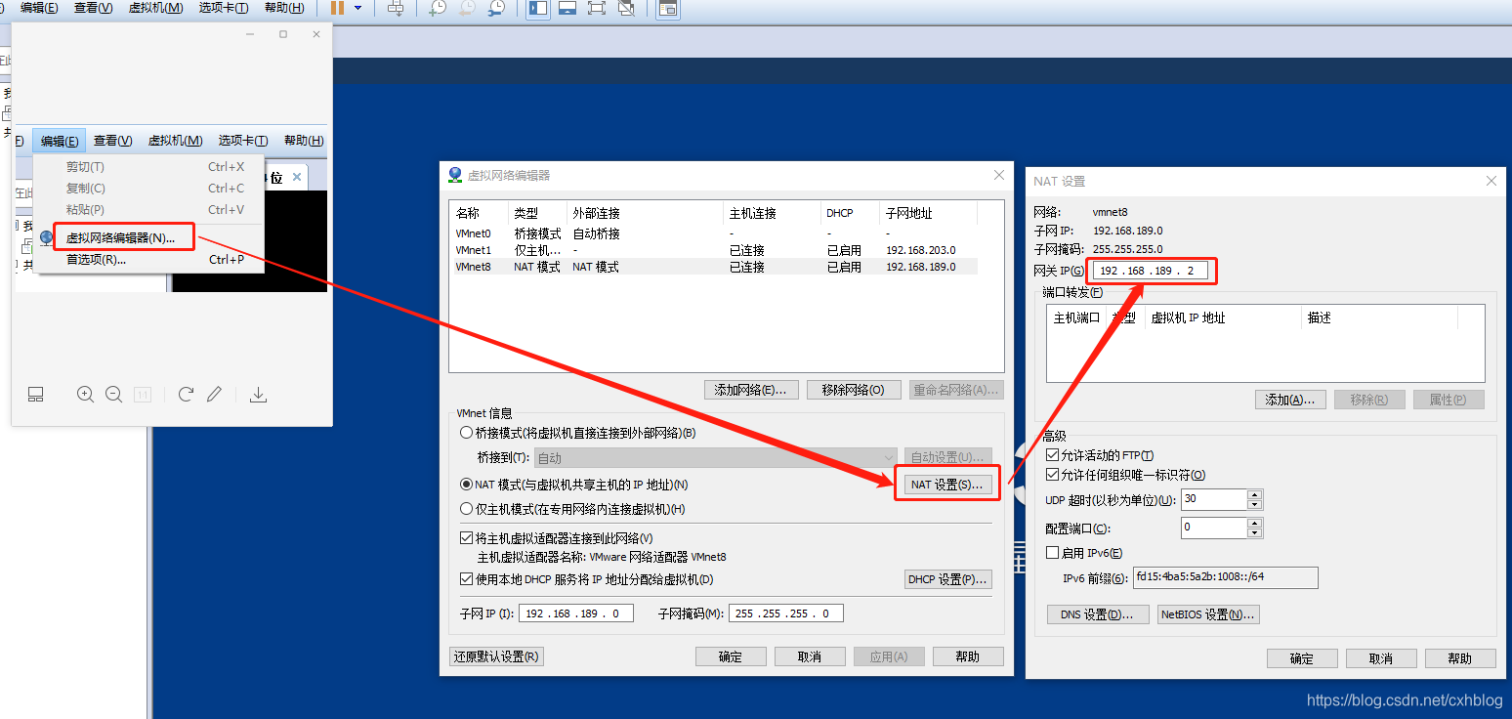Image resolution: width=1512 pixels, height=719 pixels.
Task: Click the orange pause virtual machine icon
Action: pyautogui.click(x=337, y=8)
